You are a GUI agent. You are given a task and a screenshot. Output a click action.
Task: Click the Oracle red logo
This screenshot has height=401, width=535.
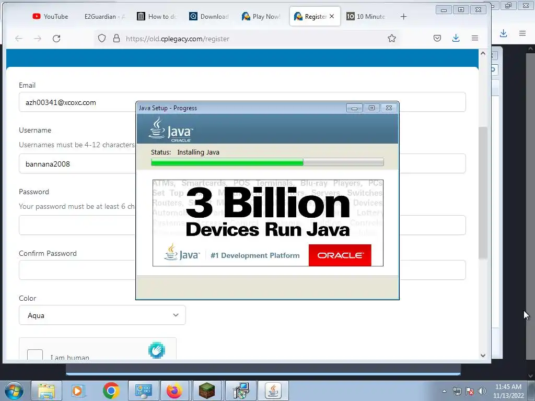pyautogui.click(x=340, y=255)
